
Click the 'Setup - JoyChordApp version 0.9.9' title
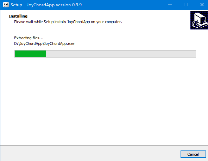[x=46, y=5]
